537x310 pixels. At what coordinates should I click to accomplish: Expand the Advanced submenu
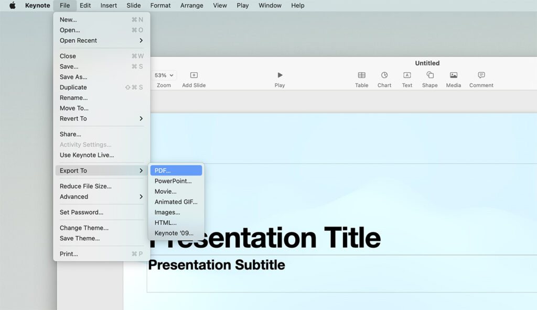pos(73,196)
